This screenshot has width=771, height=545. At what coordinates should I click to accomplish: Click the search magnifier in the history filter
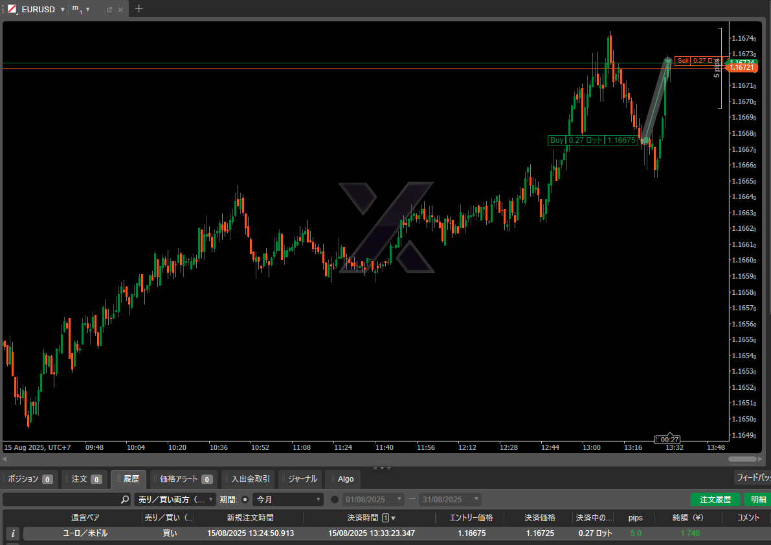point(125,500)
